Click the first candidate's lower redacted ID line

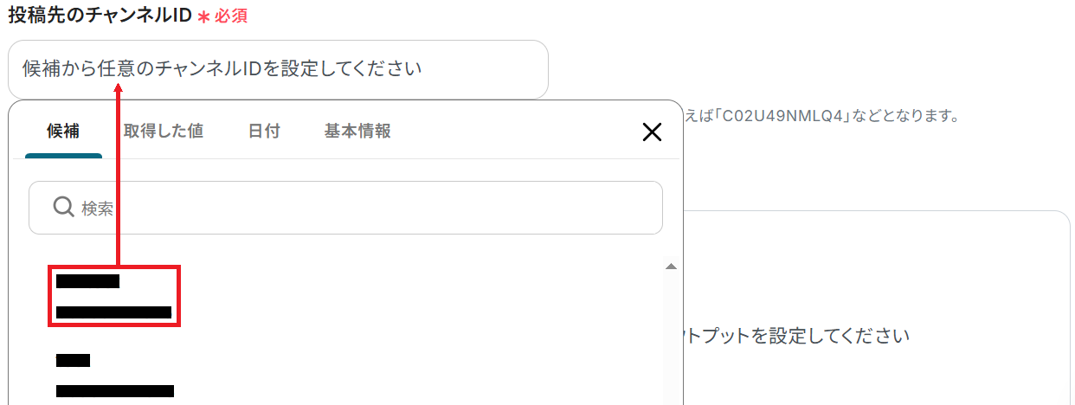point(113,312)
